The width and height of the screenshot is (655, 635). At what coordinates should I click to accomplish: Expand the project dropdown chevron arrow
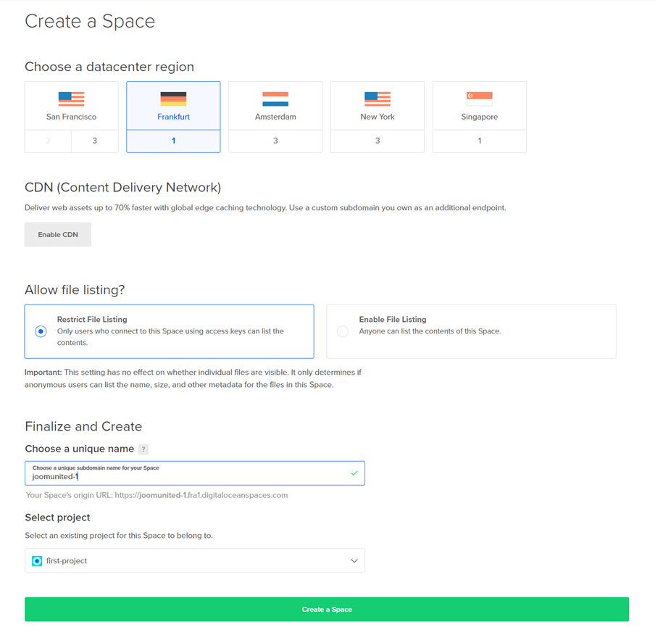[354, 561]
